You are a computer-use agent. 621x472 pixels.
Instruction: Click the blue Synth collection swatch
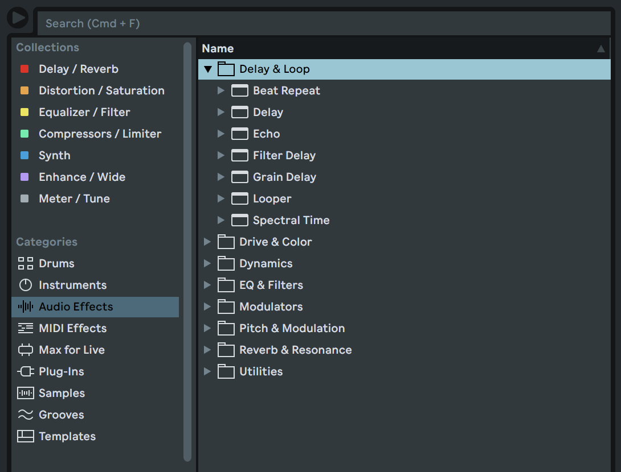24,155
